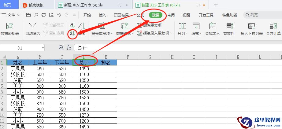
Task: Switch to the 稻壳模板 tab
Action: point(36,5)
